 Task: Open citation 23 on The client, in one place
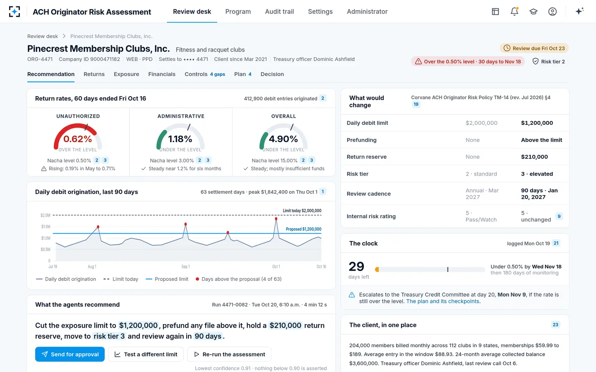[x=555, y=325]
